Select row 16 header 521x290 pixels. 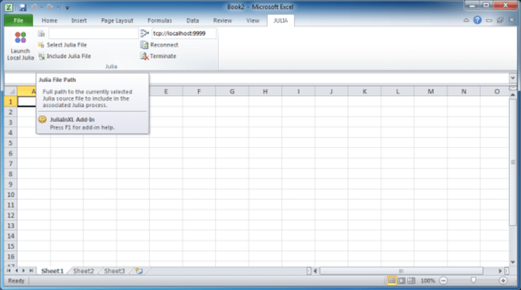point(10,256)
